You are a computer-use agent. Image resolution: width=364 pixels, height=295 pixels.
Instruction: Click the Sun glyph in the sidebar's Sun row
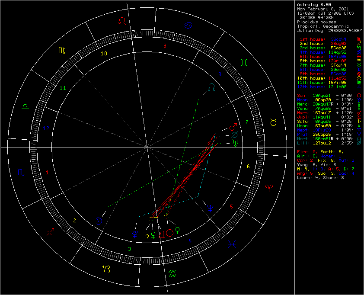pos(359,96)
